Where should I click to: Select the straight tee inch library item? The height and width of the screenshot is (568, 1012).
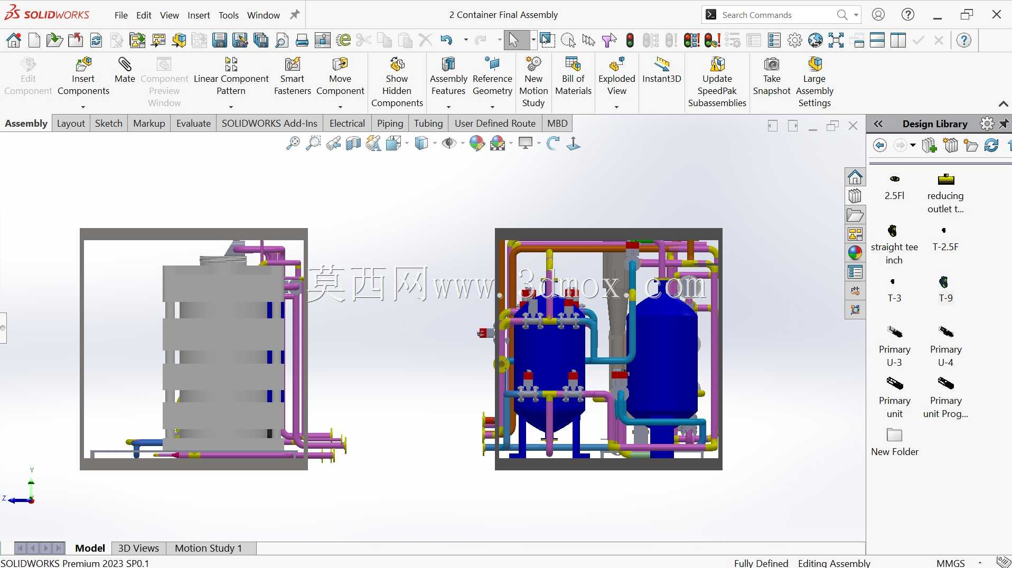click(894, 244)
